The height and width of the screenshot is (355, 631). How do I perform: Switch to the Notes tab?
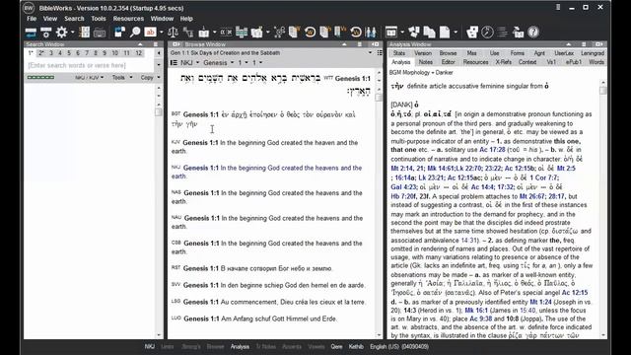click(x=425, y=62)
